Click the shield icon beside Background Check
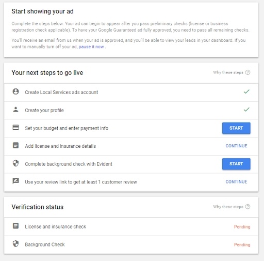Viewport: 264px width, 261px height. tap(15, 244)
